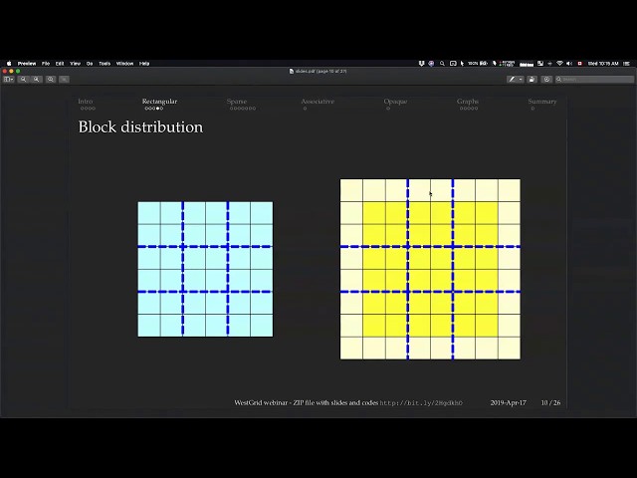This screenshot has height=478, width=637.
Task: Jump to the Rectangular section in slide header
Action: point(159,102)
